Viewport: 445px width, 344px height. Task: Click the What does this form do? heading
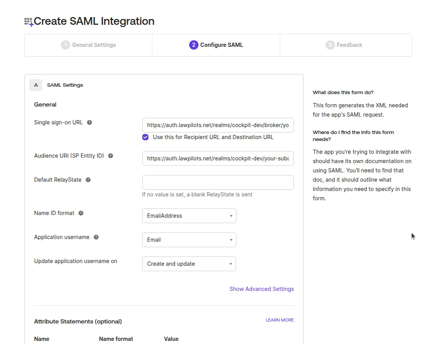(343, 93)
